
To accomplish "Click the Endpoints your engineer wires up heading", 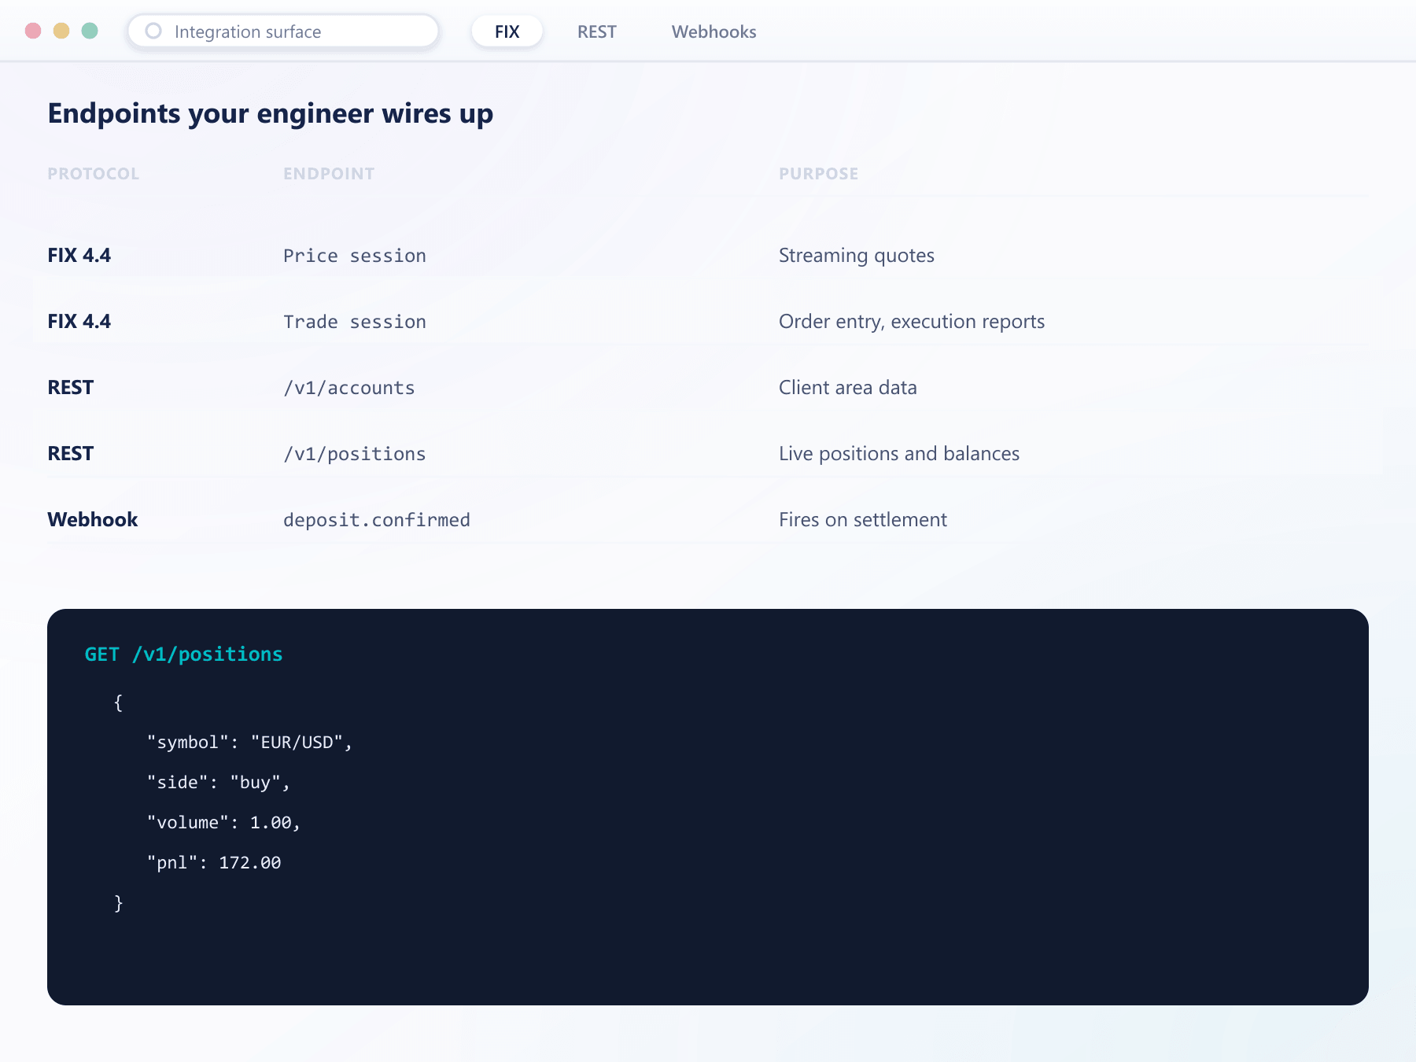I will pyautogui.click(x=271, y=114).
